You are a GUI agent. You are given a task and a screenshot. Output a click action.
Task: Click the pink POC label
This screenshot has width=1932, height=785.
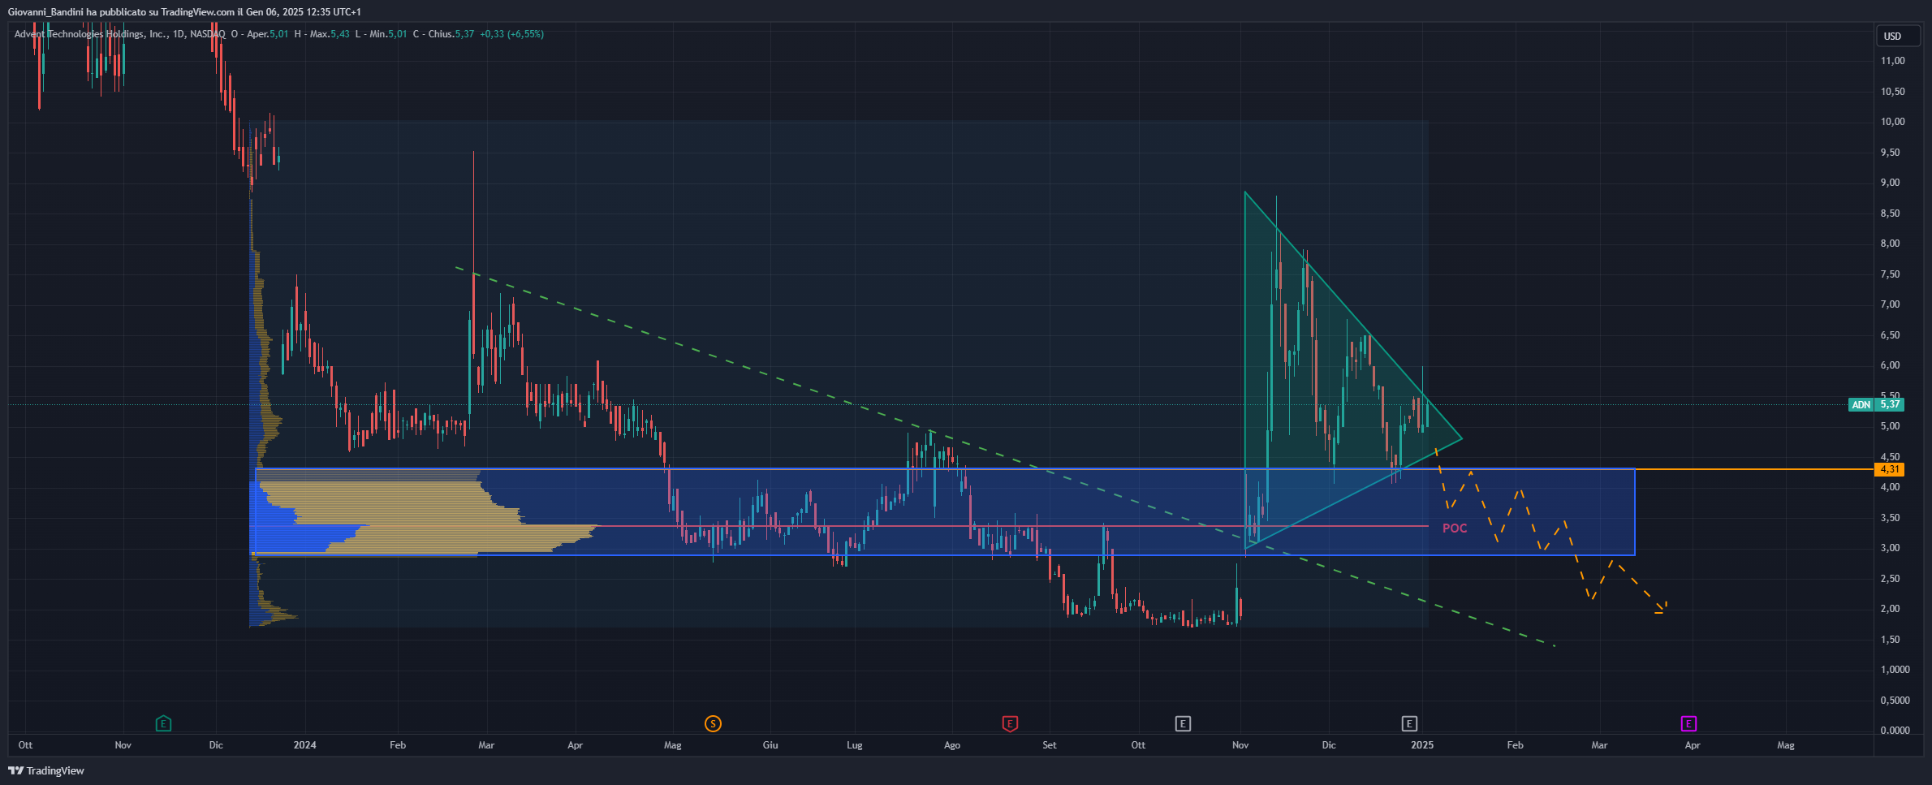1455,528
